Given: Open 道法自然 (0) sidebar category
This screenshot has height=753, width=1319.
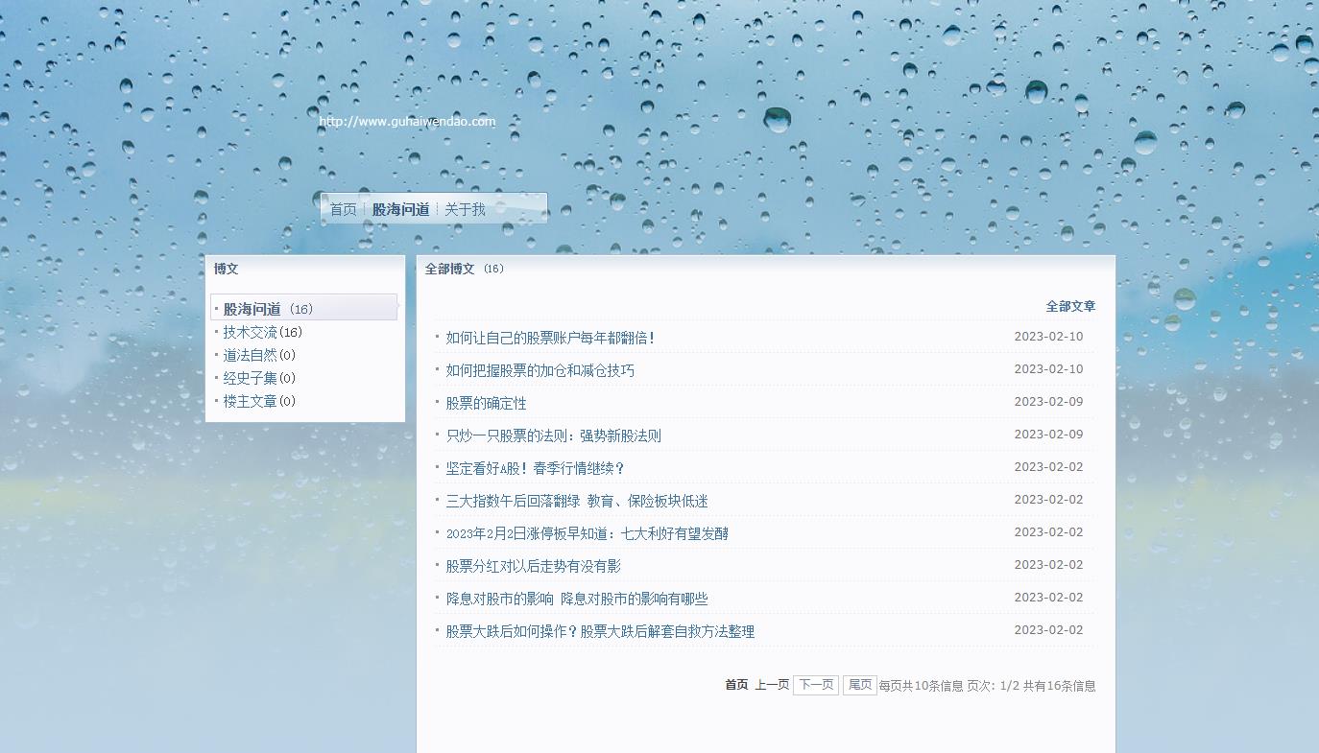Looking at the screenshot, I should click(x=251, y=355).
